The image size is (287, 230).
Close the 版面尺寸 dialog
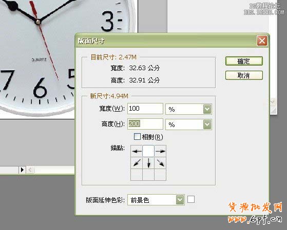(262, 40)
